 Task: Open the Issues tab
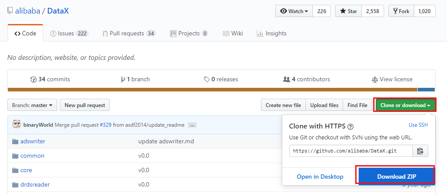pos(69,33)
